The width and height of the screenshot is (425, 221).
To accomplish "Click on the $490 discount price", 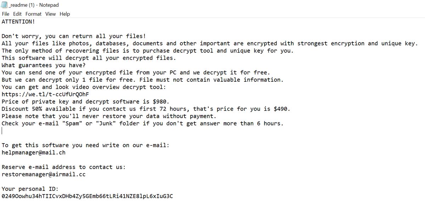I will point(282,109).
